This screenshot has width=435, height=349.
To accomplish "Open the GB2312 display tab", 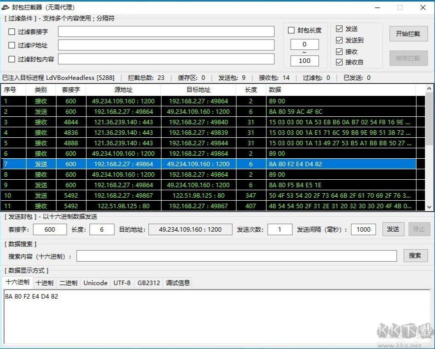I will (x=148, y=283).
